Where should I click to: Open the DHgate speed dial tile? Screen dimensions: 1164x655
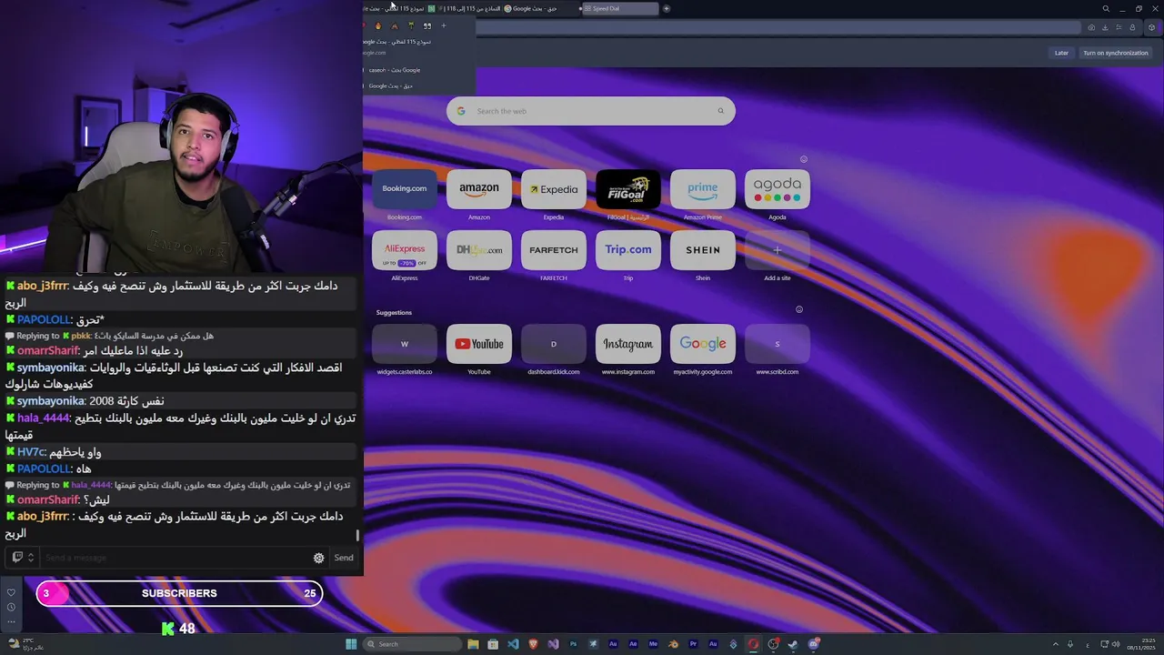(x=479, y=250)
